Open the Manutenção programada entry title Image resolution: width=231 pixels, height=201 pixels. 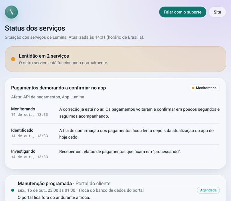pyautogui.click(x=45, y=184)
